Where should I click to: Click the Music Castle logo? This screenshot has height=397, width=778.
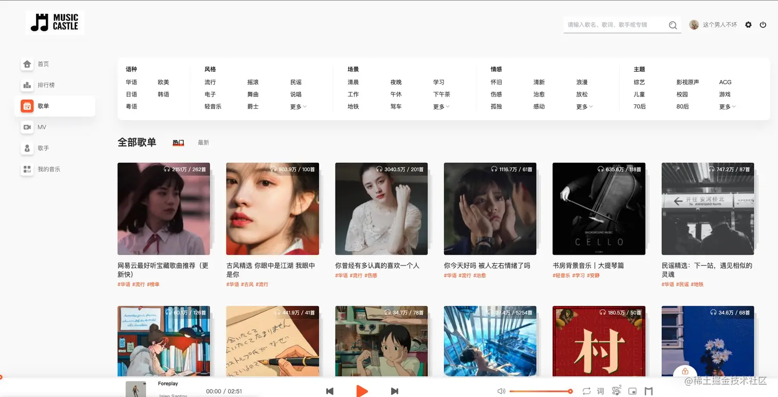pyautogui.click(x=55, y=23)
